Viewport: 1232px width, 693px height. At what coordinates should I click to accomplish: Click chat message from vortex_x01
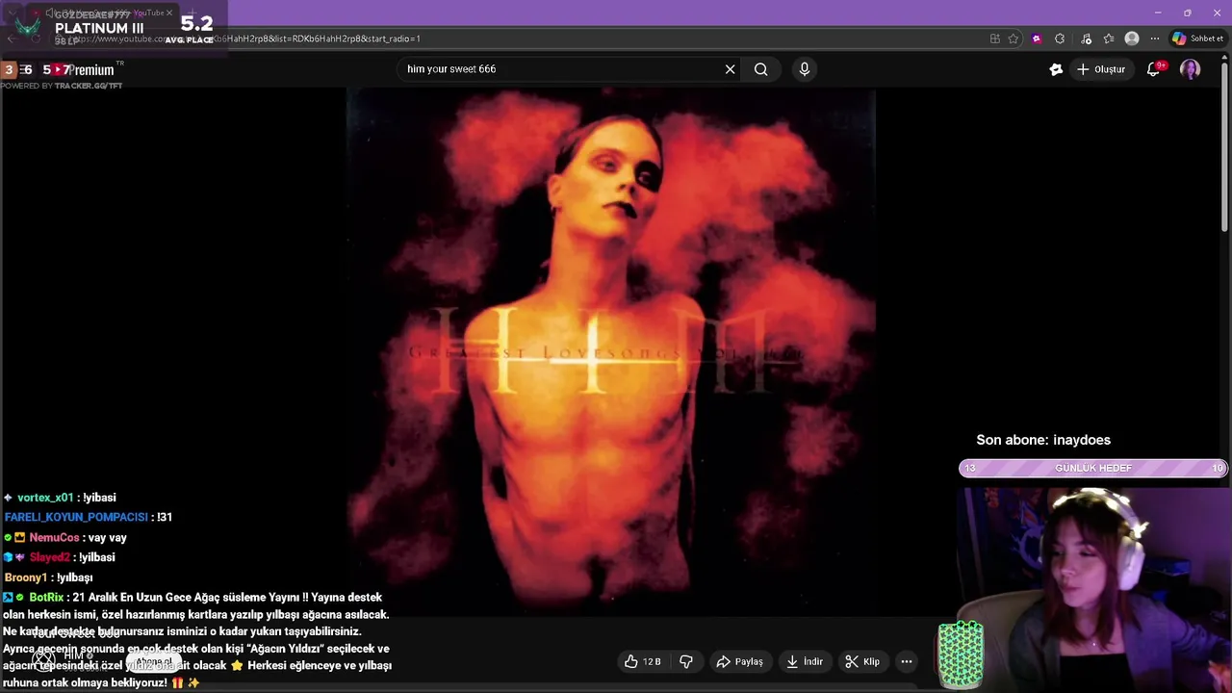[x=60, y=498]
